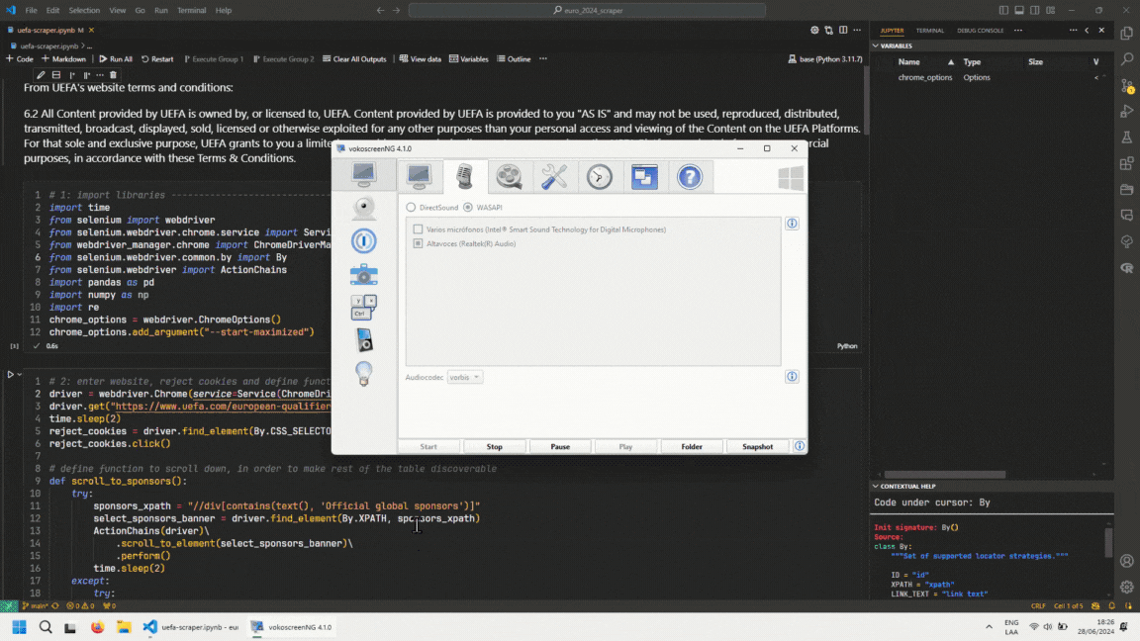Add a Markdown cell from notebook toolbar

point(64,59)
